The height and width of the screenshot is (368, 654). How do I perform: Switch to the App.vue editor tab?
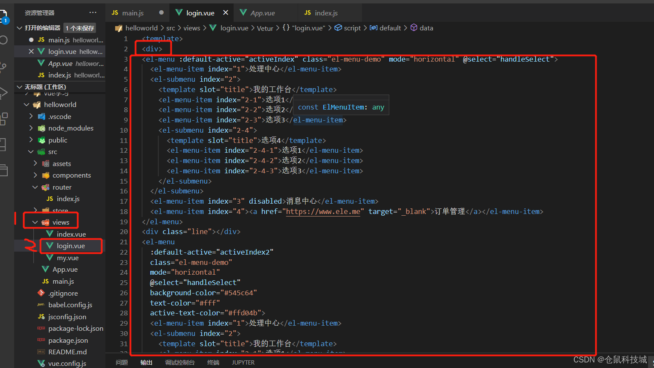[266, 13]
